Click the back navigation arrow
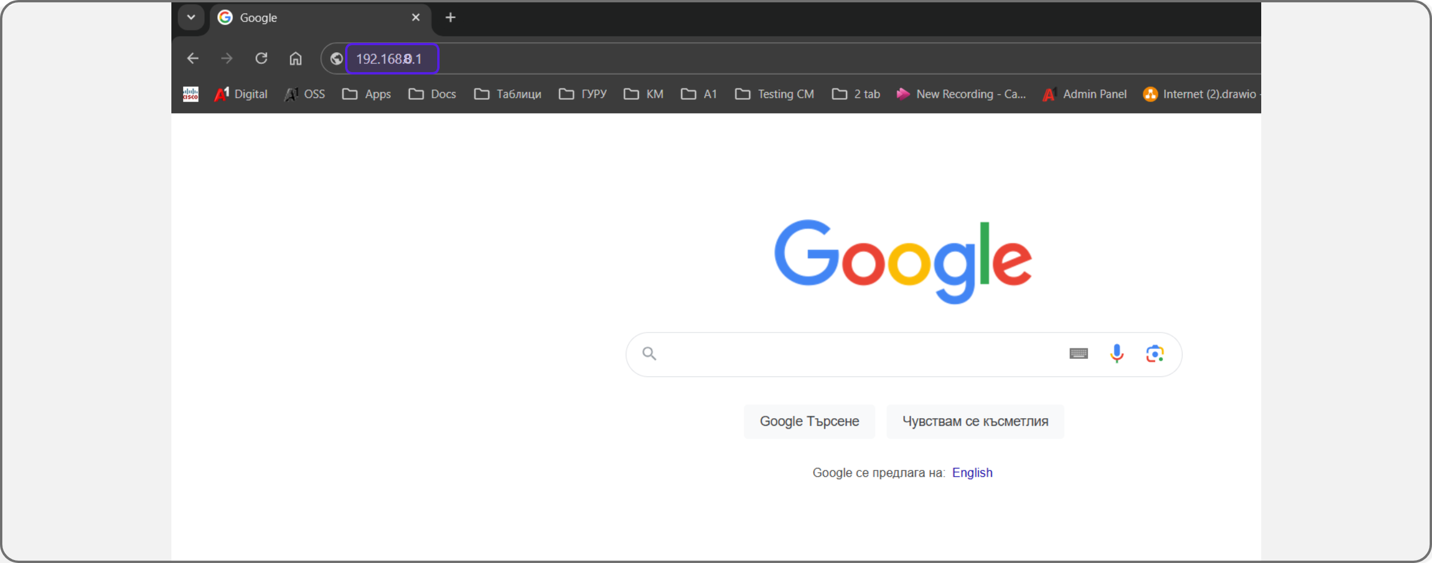 click(x=192, y=59)
